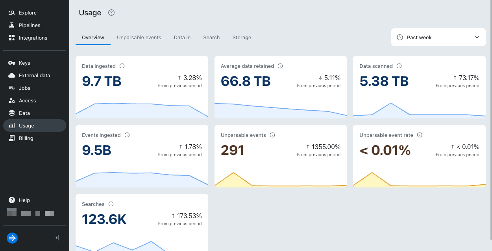
Task: Open the Data in tab
Action: click(x=182, y=38)
